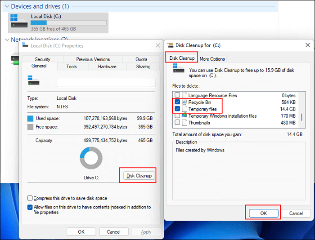Check Temporary Windows installation files checkbox
This screenshot has height=240, width=315.
pos(177,116)
